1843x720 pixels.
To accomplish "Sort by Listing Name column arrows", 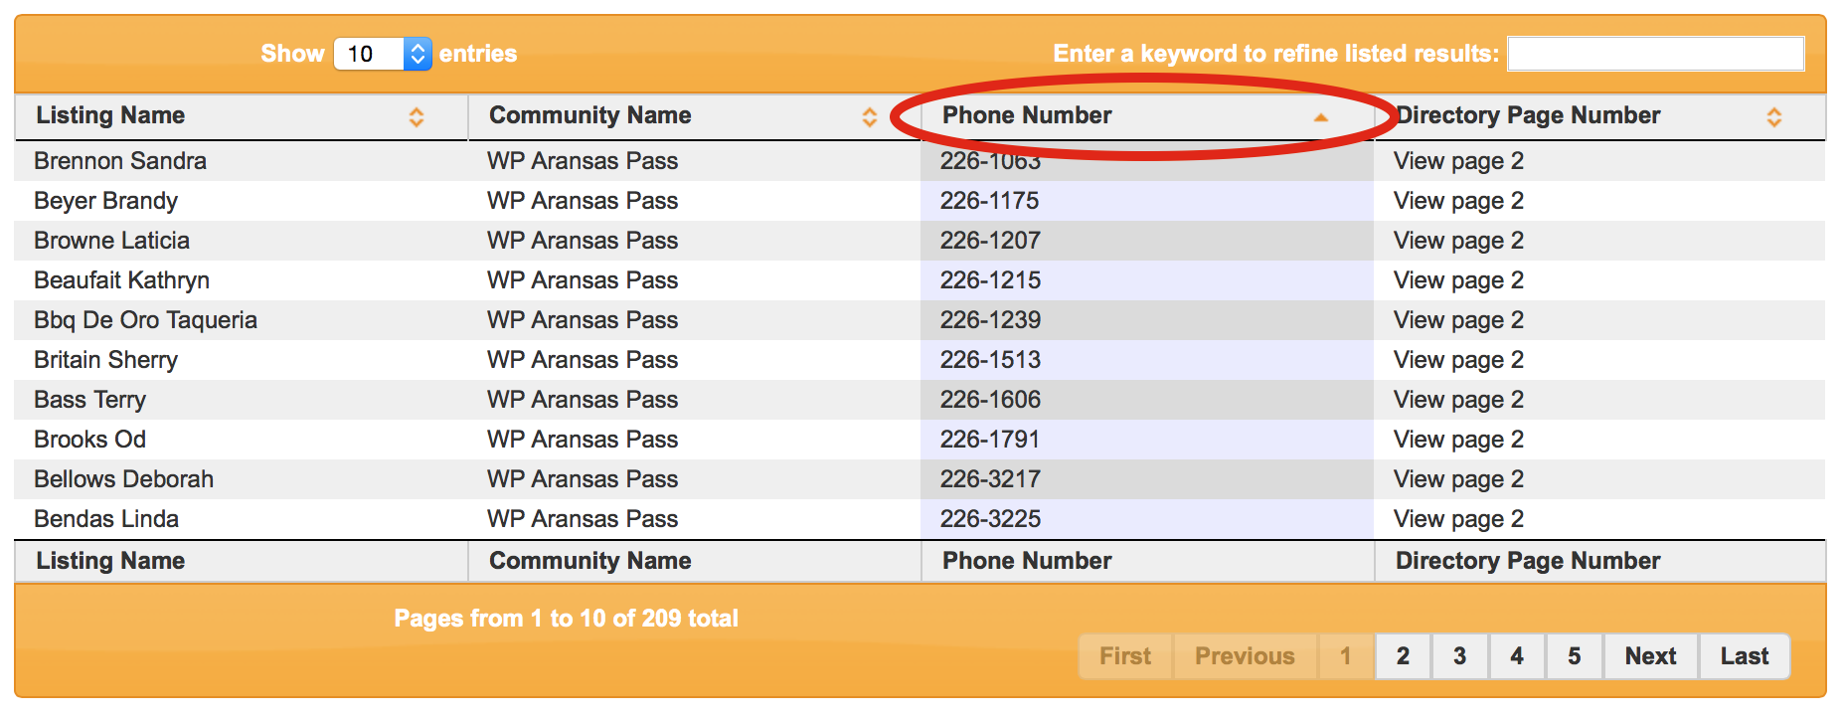I will (x=417, y=117).
